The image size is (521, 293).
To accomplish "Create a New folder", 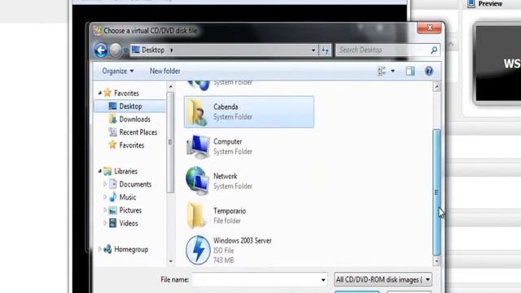I will pos(164,71).
